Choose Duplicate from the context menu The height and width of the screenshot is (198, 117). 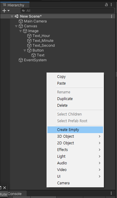pyautogui.click(x=75, y=99)
